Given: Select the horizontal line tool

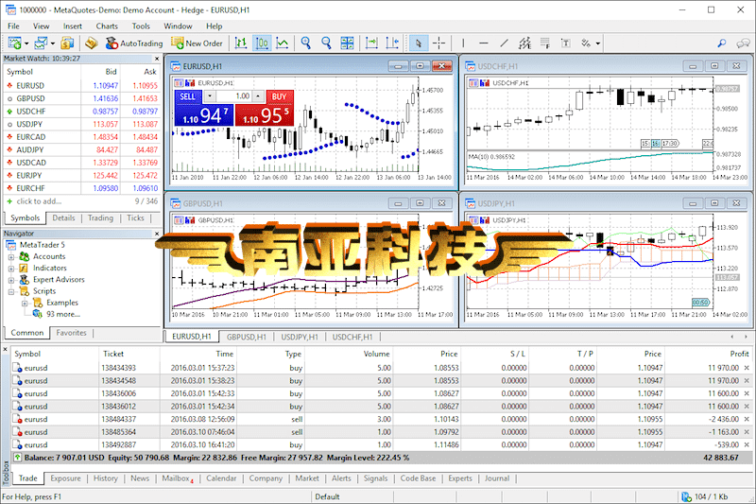Looking at the screenshot, I should tap(484, 43).
